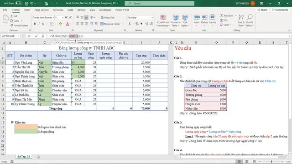Click the Save icon in title bar

26,3
